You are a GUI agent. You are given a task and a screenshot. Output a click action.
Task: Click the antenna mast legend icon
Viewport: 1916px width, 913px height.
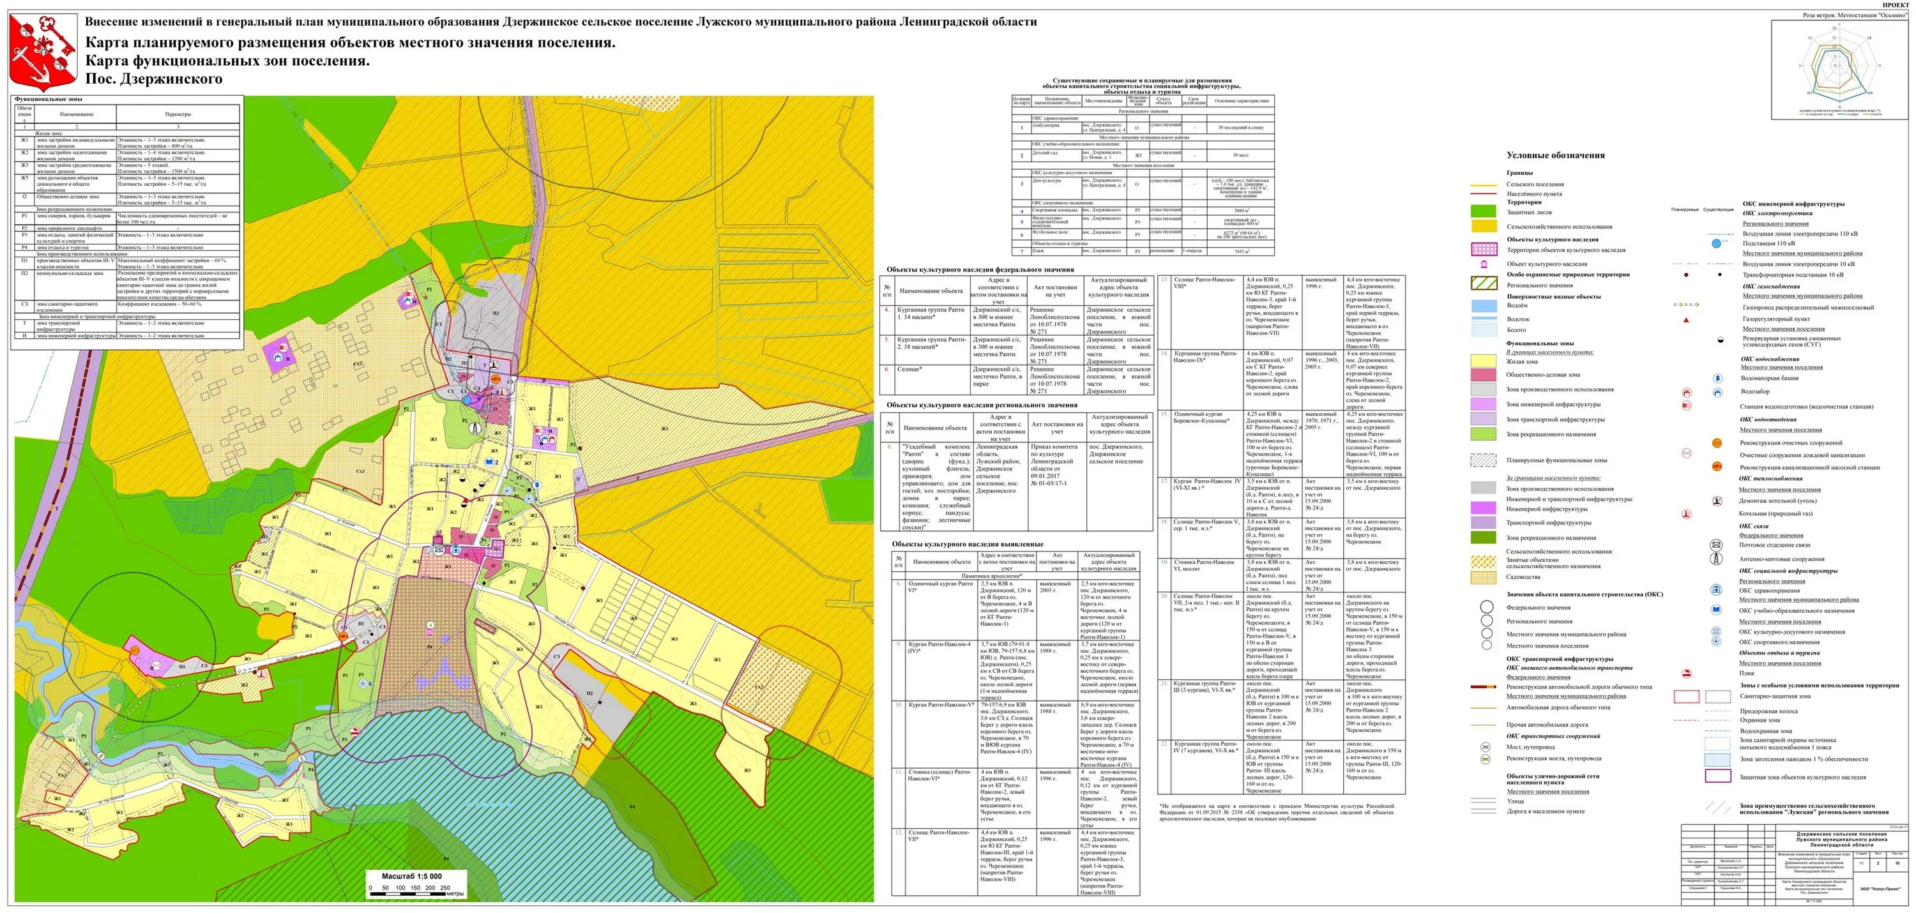coord(1716,559)
